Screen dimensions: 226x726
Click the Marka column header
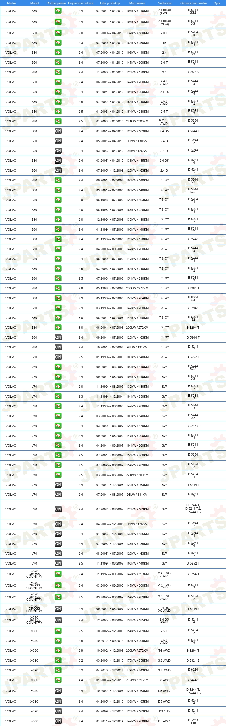pyautogui.click(x=11, y=3)
